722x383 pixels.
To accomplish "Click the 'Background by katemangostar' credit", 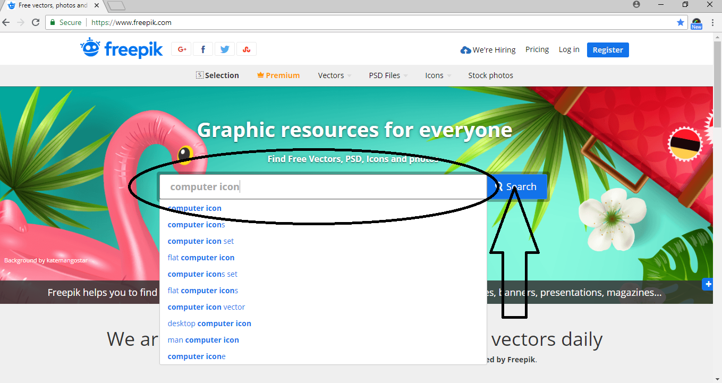I will 46,260.
